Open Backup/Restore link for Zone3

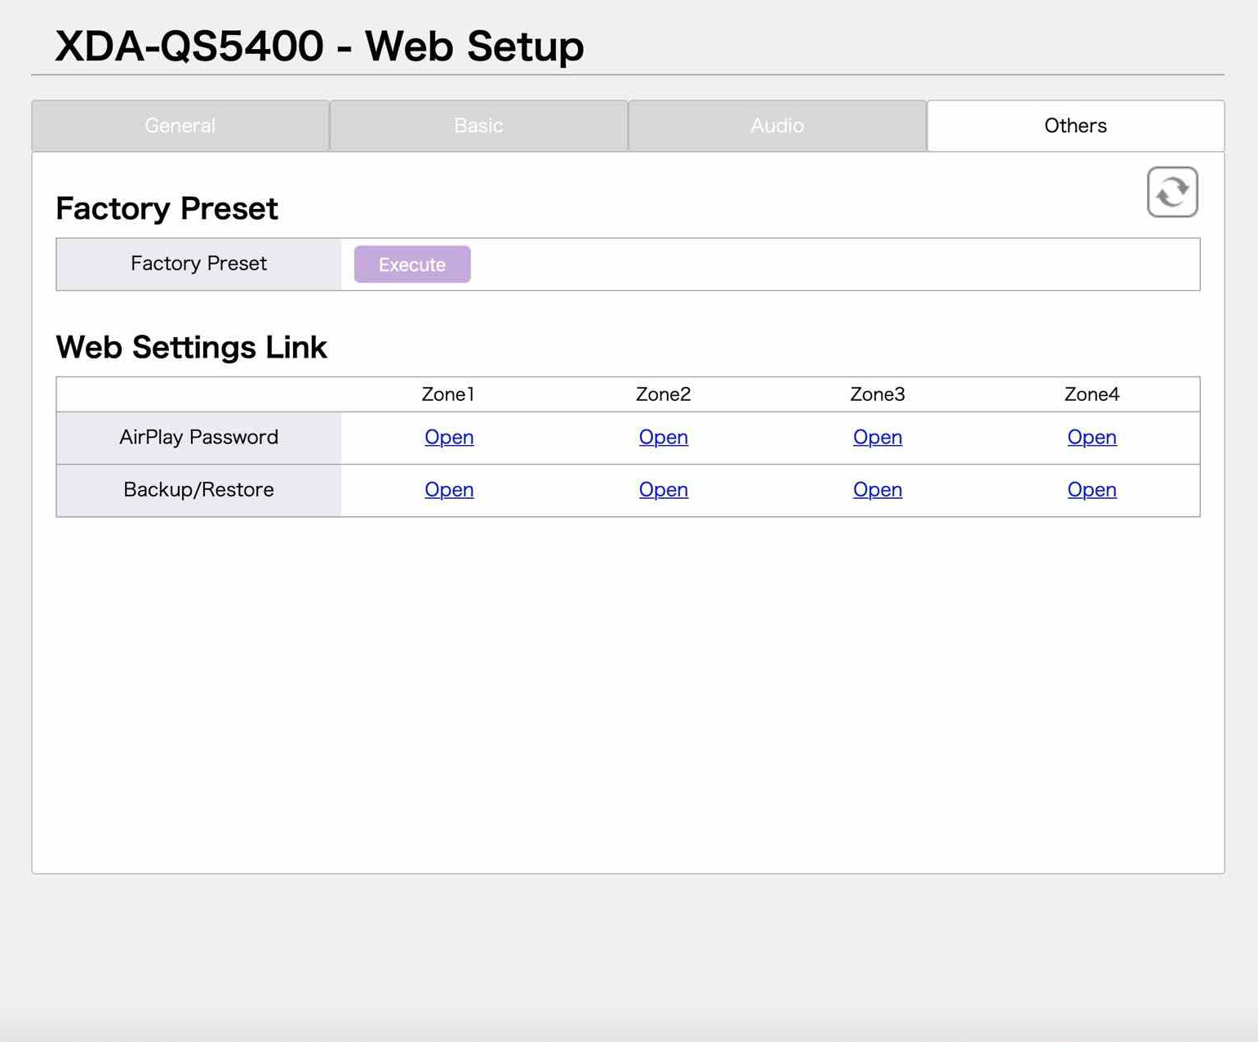878,489
